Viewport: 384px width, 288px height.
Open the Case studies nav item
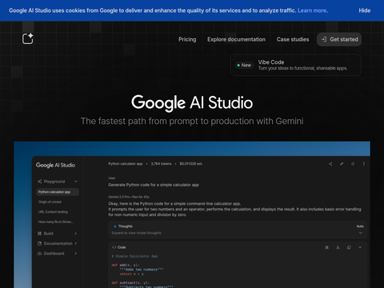click(x=293, y=39)
